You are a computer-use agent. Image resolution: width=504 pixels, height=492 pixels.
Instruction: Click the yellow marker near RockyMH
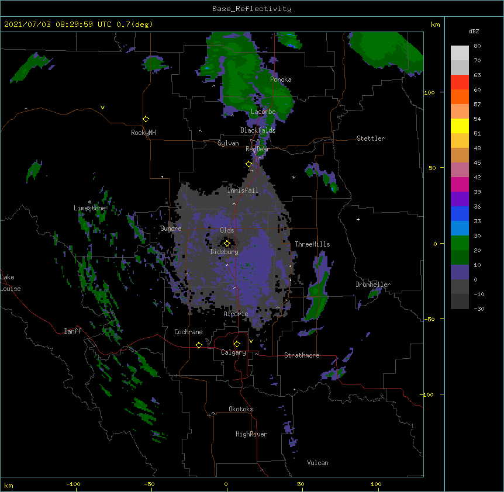pyautogui.click(x=146, y=119)
